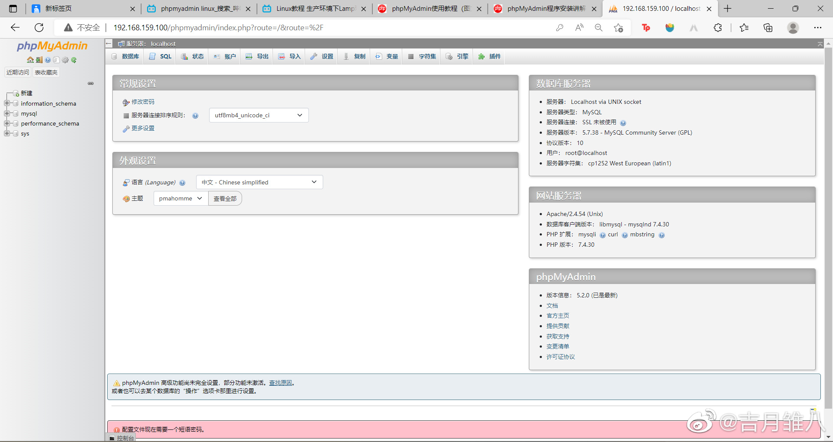The image size is (833, 442).
Task: Click the 查看全部 themes button
Action: click(x=225, y=198)
